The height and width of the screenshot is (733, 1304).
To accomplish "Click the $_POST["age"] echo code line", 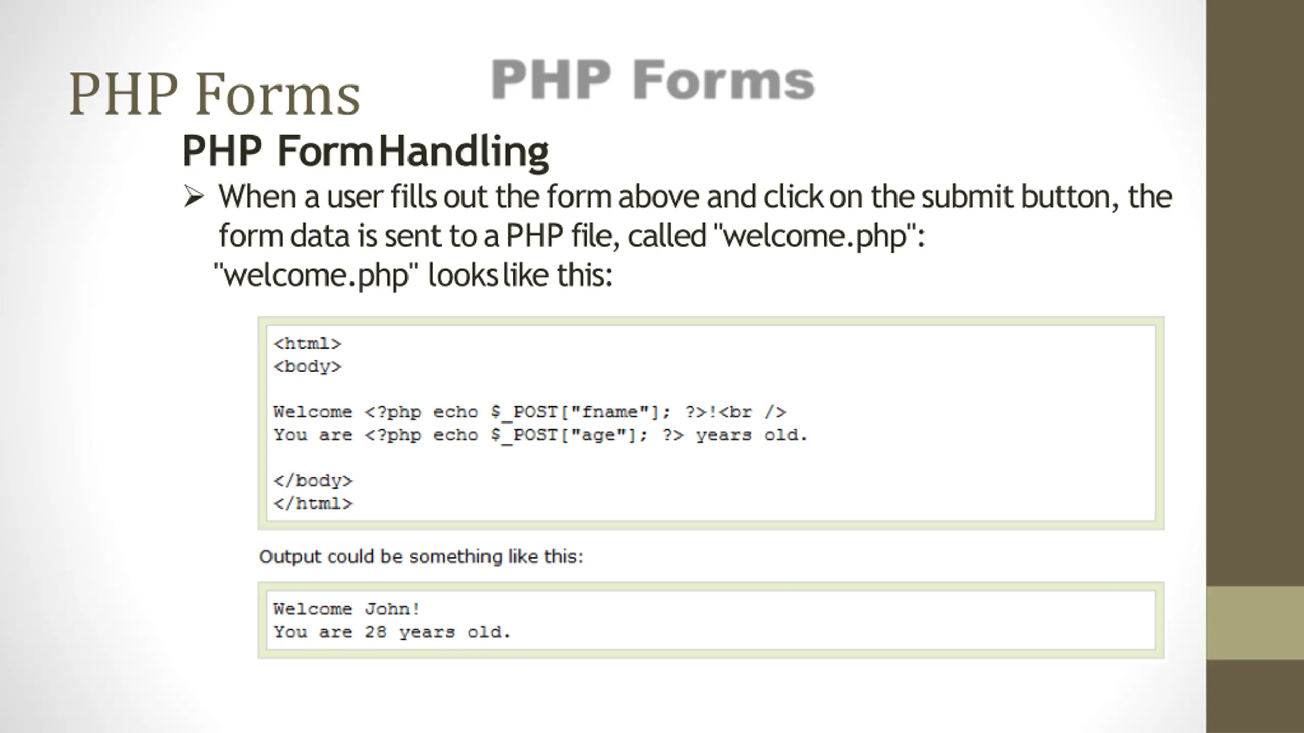I will click(x=540, y=435).
